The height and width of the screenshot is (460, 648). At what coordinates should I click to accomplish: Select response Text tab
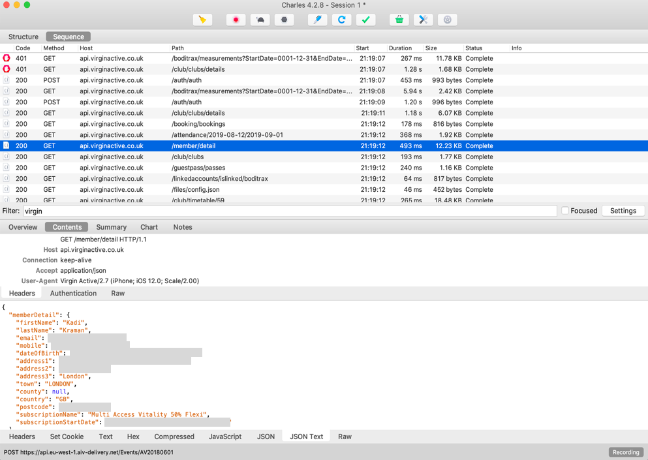pyautogui.click(x=106, y=437)
